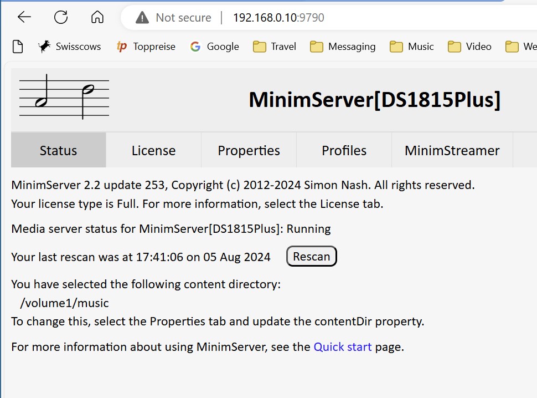The width and height of the screenshot is (537, 398).
Task: Follow the Quick start link
Action: 343,347
